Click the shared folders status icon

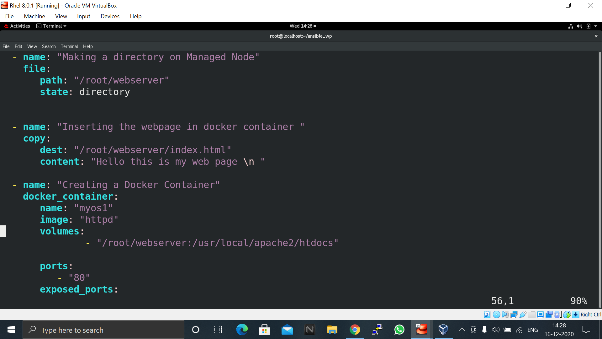pyautogui.click(x=531, y=315)
